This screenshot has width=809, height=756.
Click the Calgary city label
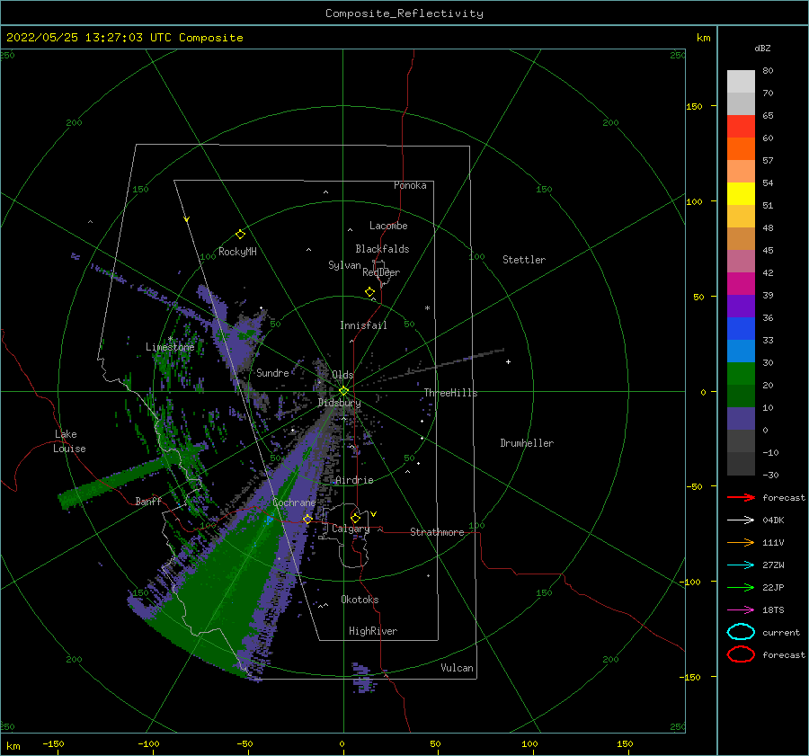pyautogui.click(x=351, y=529)
